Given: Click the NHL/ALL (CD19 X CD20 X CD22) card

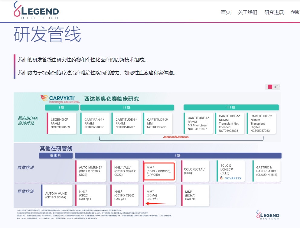Looking at the screenshot, I should (x=125, y=171).
